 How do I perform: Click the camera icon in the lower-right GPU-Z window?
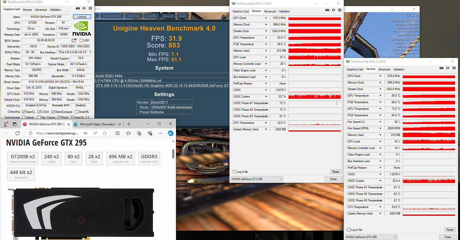click(442, 68)
